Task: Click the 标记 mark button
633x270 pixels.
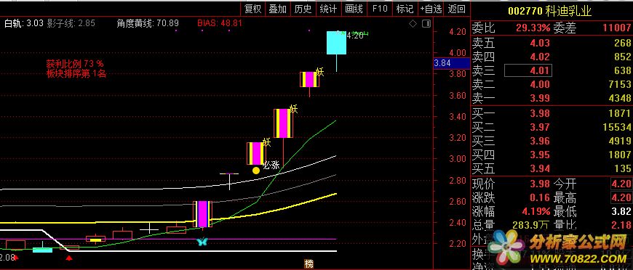Action: click(x=405, y=9)
